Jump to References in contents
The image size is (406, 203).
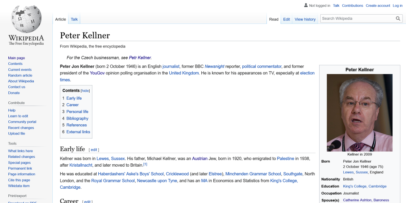[x=77, y=125]
